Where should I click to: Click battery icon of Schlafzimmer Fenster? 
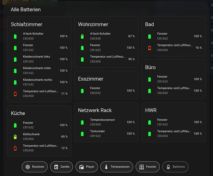[x=15, y=48]
